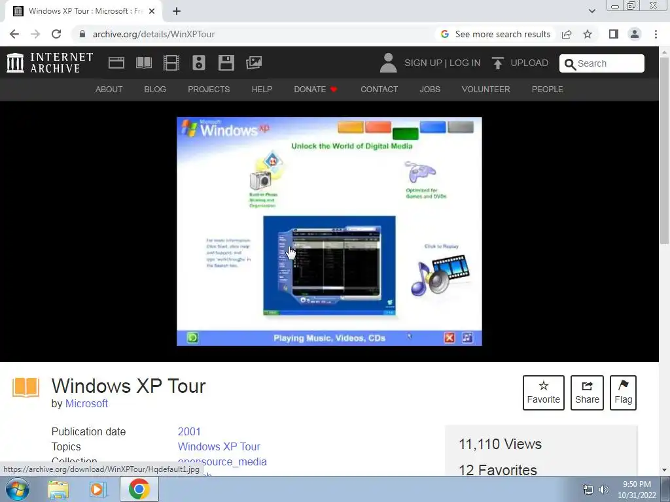Click the taskbar clock showing 9:50 PM
Viewport: 670px width, 502px height.
click(637, 490)
